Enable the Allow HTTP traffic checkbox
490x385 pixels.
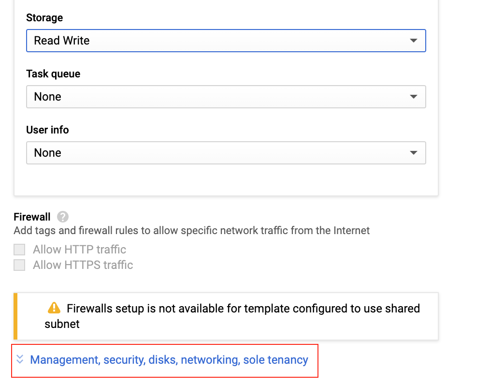[19, 250]
